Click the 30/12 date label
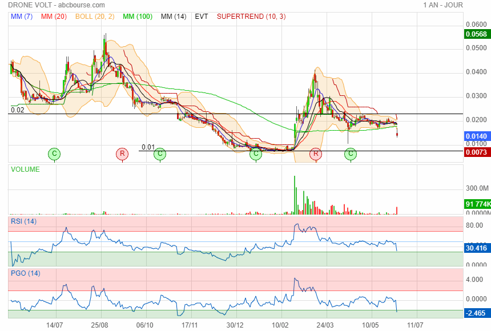491x331 pixels. tap(235, 325)
